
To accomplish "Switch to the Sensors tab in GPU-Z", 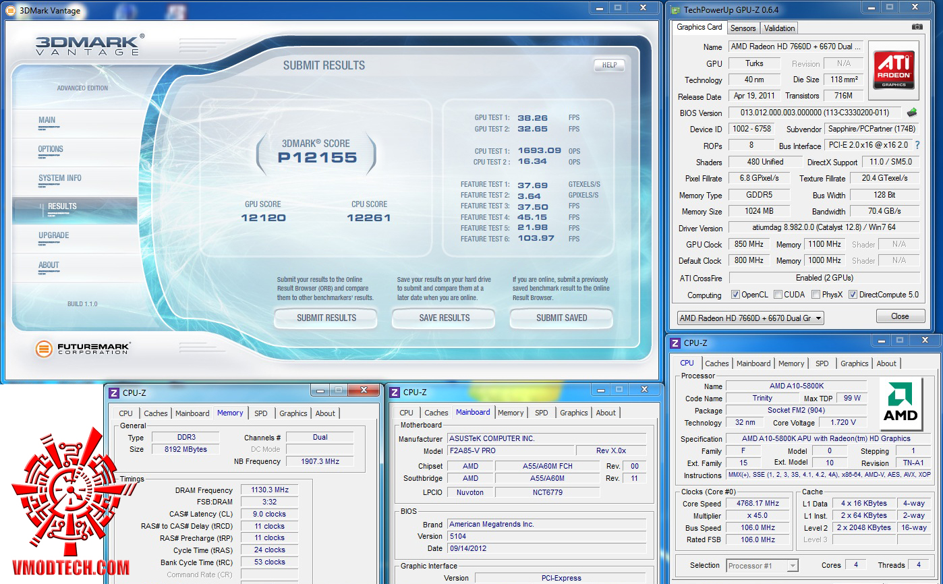I will click(x=743, y=28).
